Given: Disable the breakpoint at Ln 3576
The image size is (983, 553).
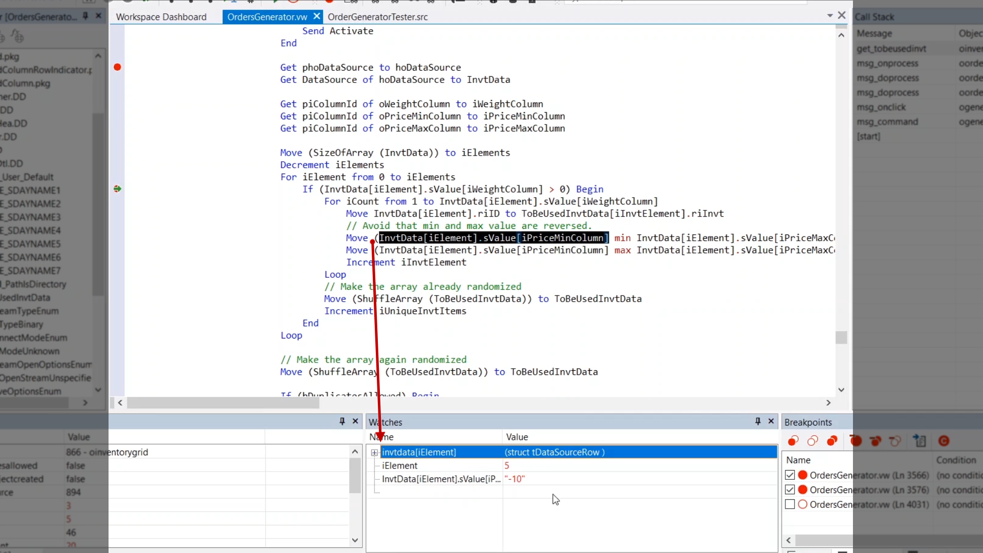Looking at the screenshot, I should pos(790,490).
